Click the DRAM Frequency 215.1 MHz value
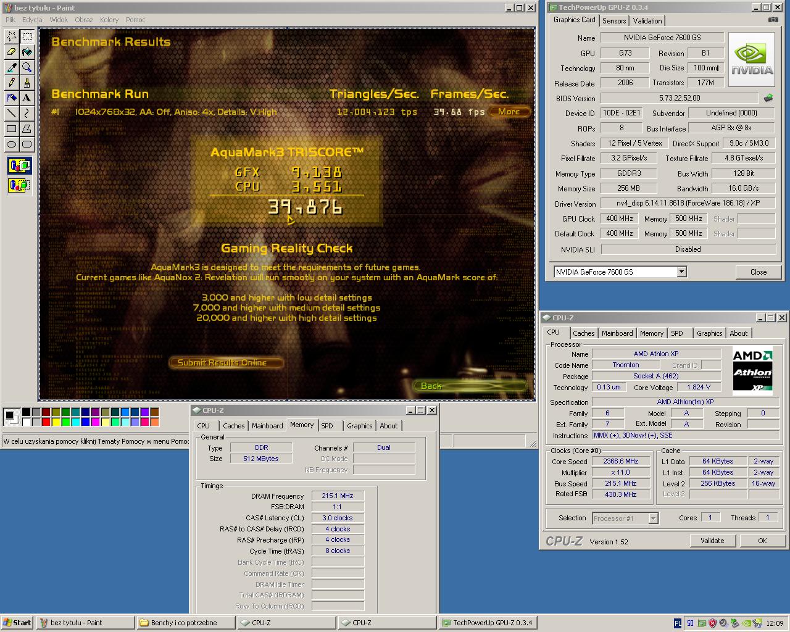Image resolution: width=790 pixels, height=632 pixels. (338, 496)
